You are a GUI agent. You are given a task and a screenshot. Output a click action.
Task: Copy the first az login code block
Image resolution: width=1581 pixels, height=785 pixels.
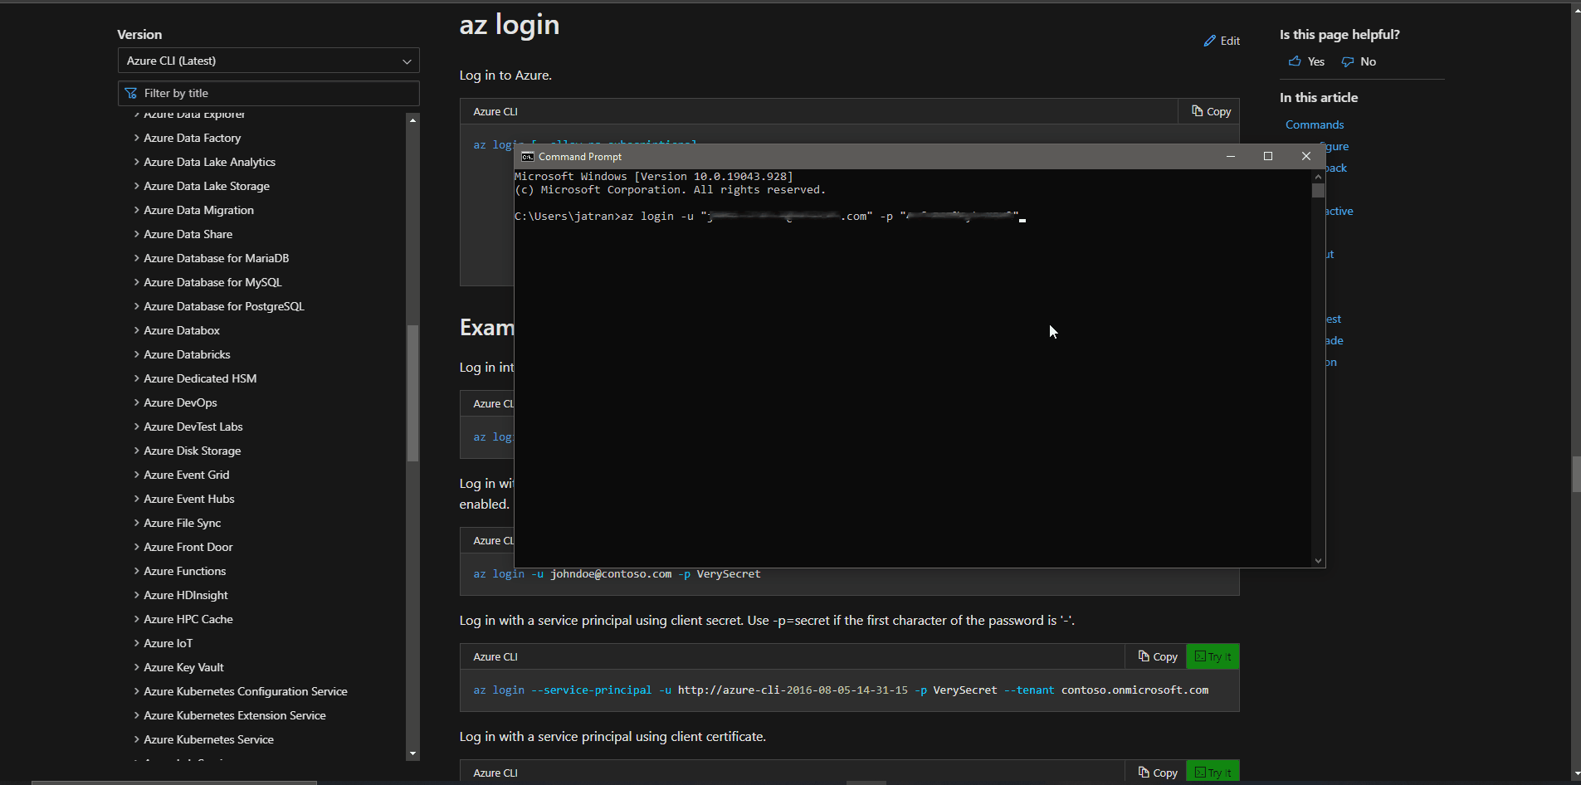pos(1210,111)
